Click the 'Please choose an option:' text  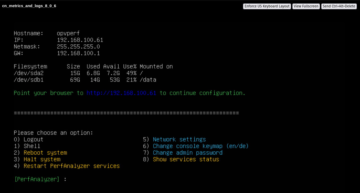[x=53, y=133]
